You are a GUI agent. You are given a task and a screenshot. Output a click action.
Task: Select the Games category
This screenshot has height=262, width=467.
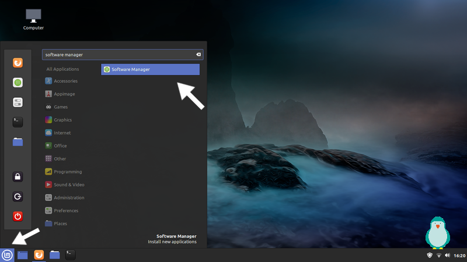coord(56,107)
